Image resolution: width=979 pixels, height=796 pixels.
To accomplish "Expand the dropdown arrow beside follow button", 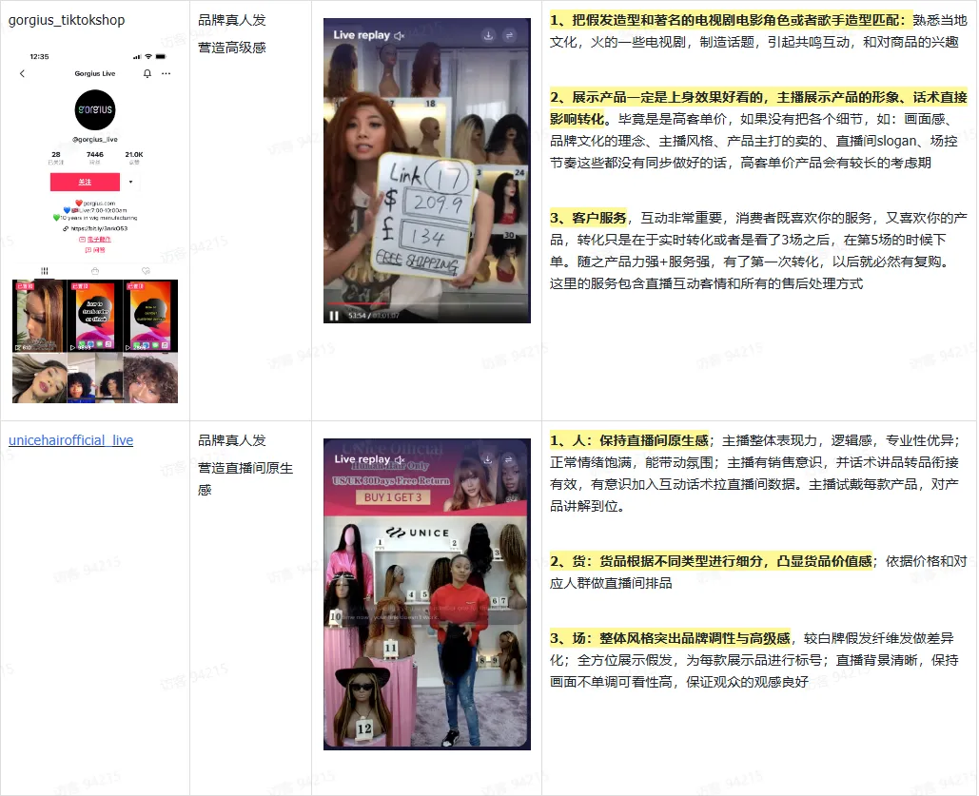I will pyautogui.click(x=130, y=183).
